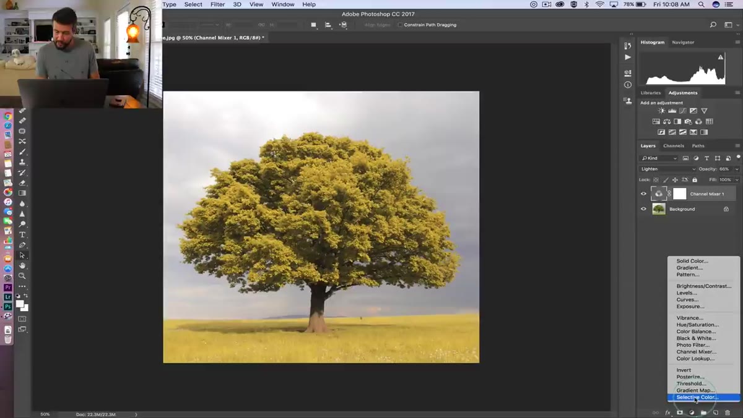The width and height of the screenshot is (743, 418).
Task: Add a Curves adjustment from the Adjustments panel
Action: [x=683, y=111]
